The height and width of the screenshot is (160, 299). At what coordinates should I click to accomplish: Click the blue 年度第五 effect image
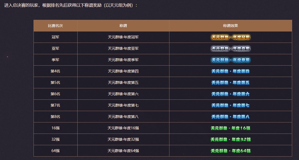coord(230,83)
